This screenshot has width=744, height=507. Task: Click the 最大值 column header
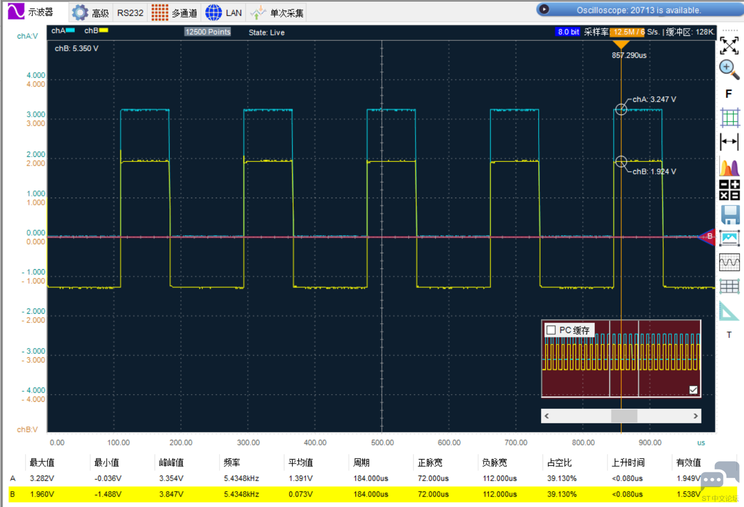click(42, 462)
